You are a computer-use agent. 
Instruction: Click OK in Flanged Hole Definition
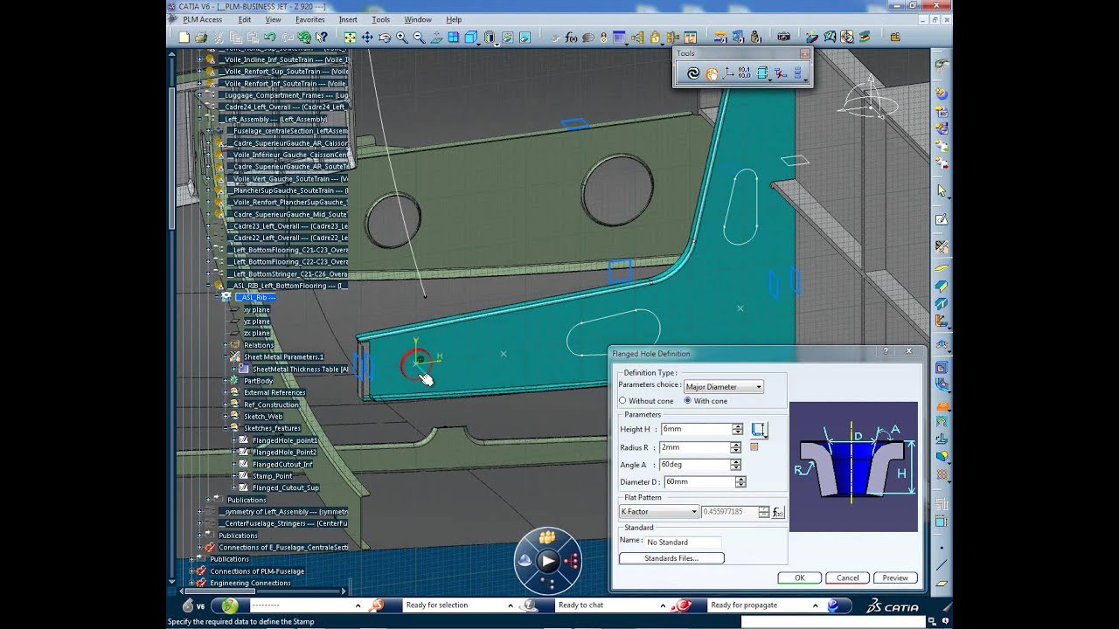pos(800,577)
